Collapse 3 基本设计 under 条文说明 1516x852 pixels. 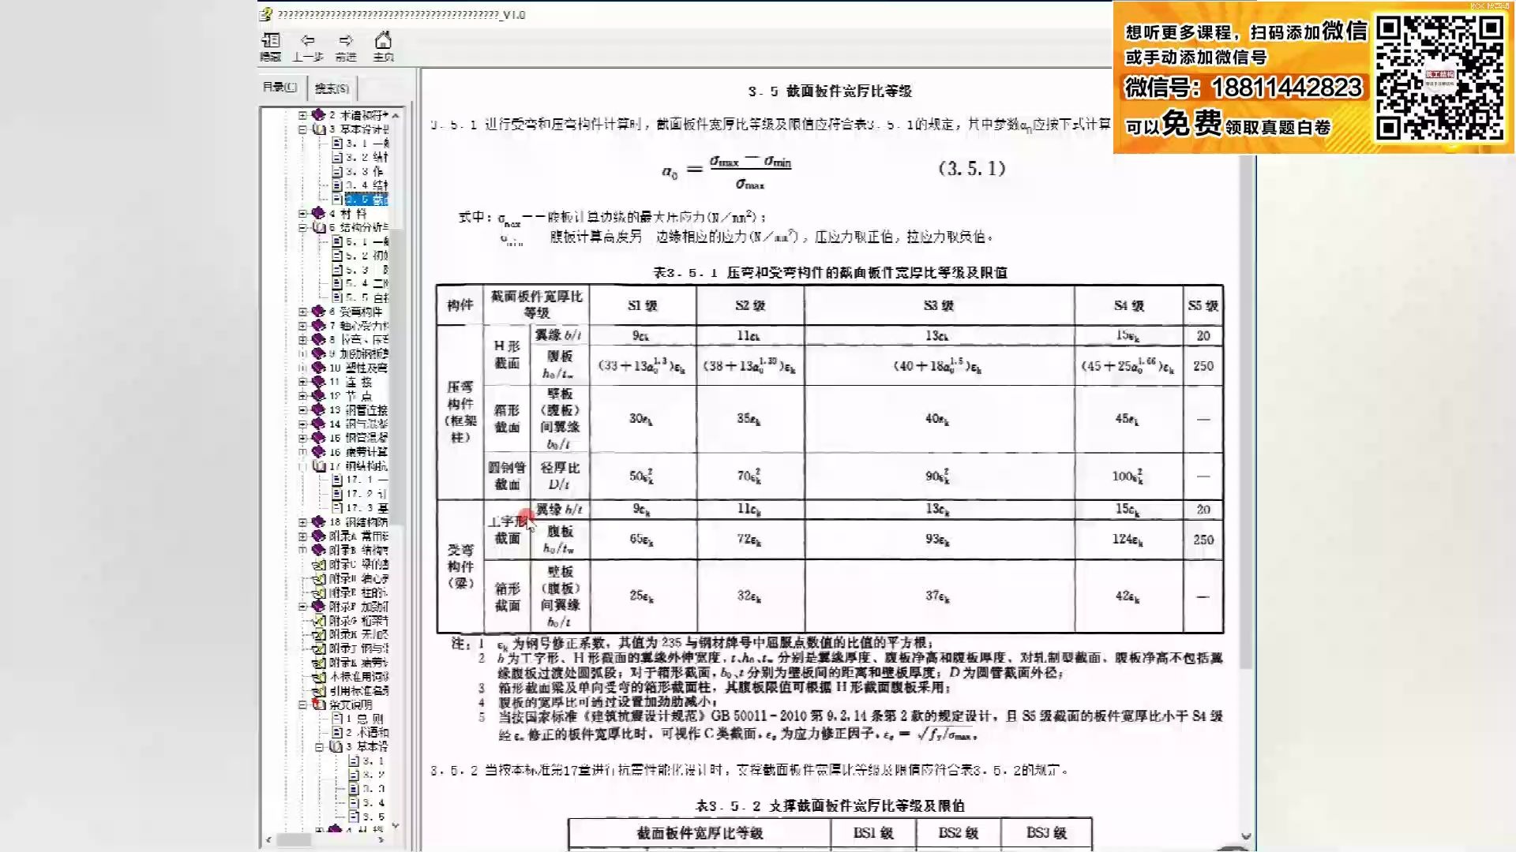(320, 746)
